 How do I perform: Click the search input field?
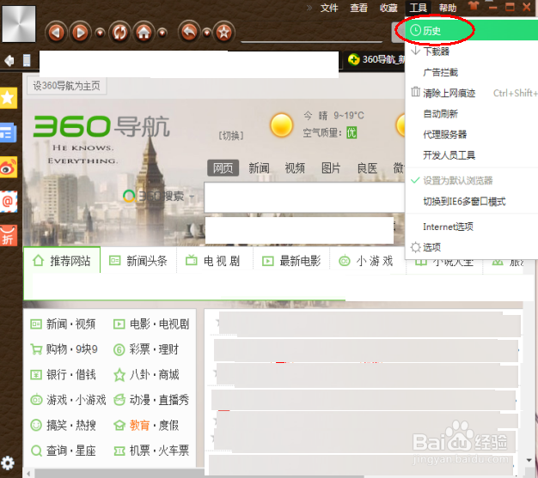[305, 197]
